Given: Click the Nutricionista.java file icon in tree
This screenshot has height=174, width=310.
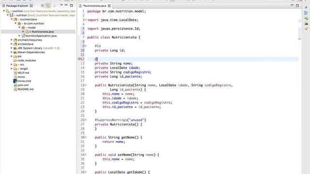Looking at the screenshot, I should [x=27, y=31].
